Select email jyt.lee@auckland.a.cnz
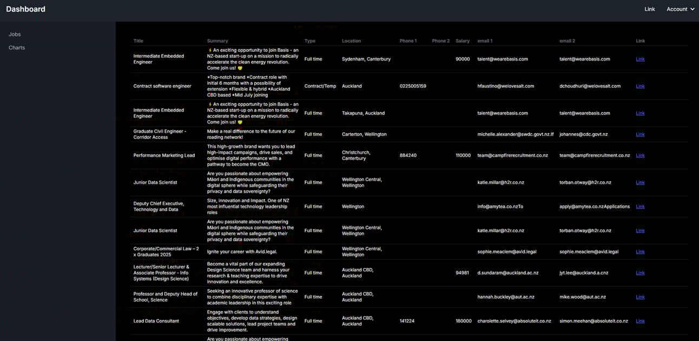699x341 pixels. [584, 273]
